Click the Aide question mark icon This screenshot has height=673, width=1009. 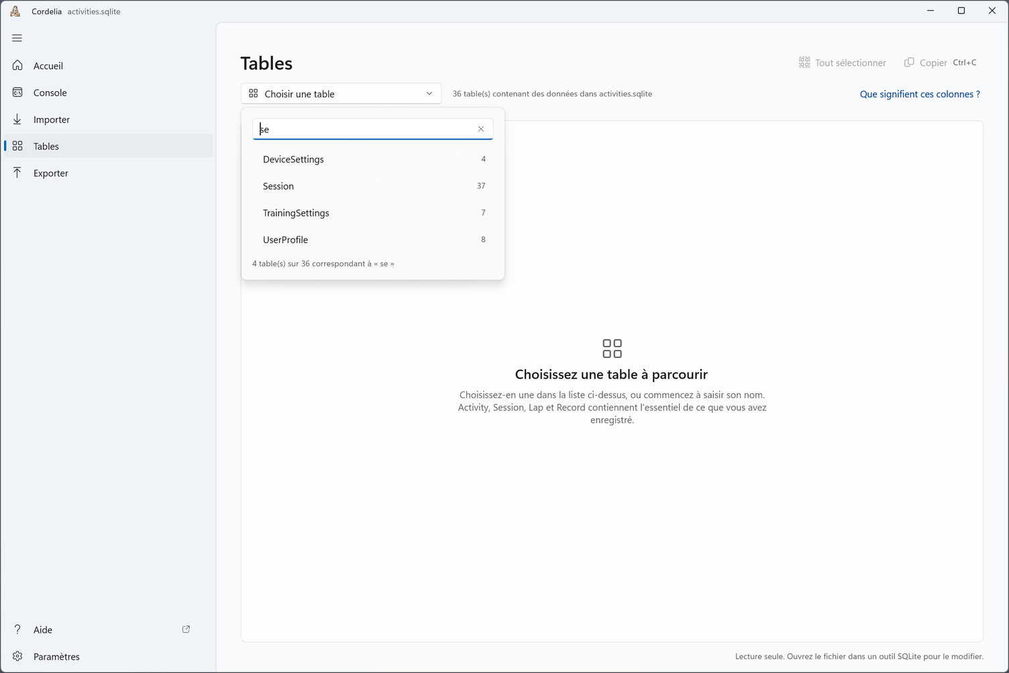[17, 629]
